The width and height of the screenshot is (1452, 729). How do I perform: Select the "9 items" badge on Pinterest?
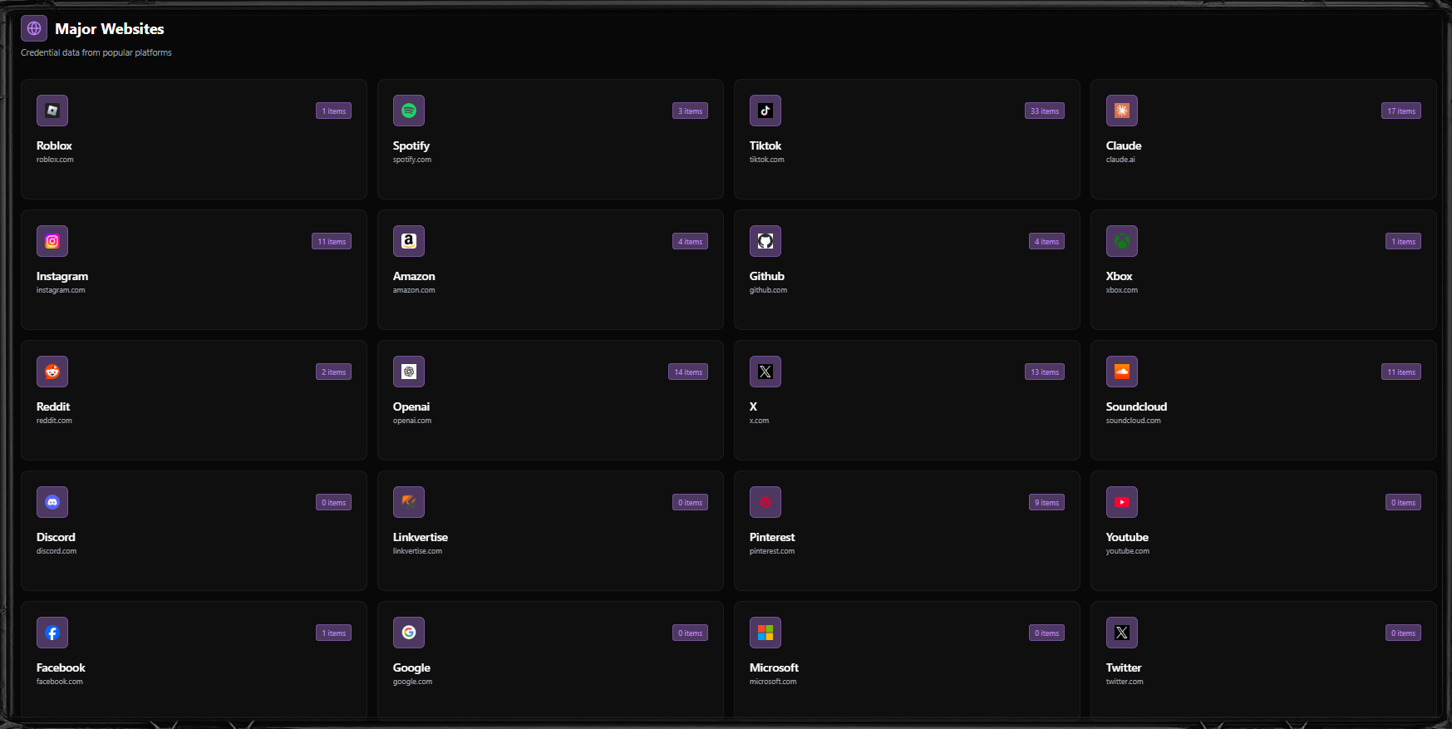click(x=1046, y=503)
